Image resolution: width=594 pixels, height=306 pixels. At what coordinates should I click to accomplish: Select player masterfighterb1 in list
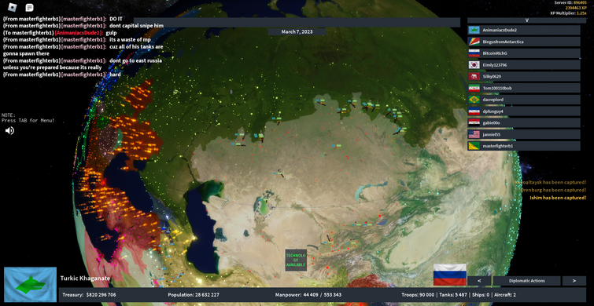[524, 146]
